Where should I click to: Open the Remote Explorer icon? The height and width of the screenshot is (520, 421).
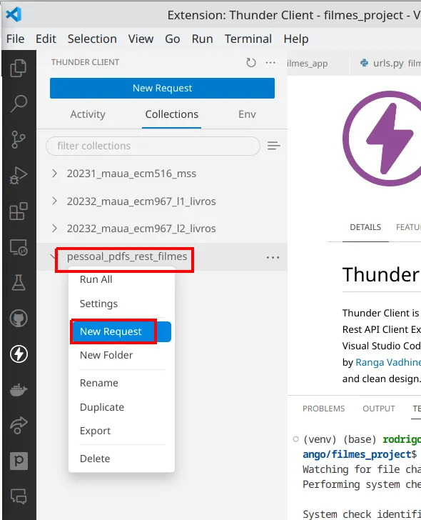pos(19,247)
